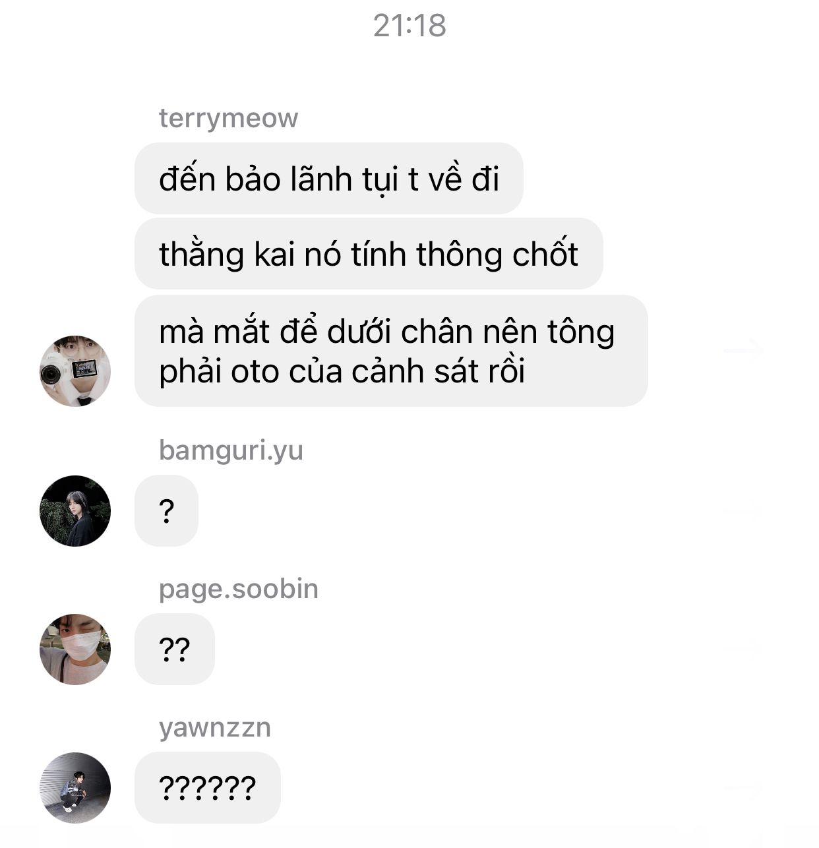
Task: Tap the 21:18 timestamp
Action: coord(409,26)
